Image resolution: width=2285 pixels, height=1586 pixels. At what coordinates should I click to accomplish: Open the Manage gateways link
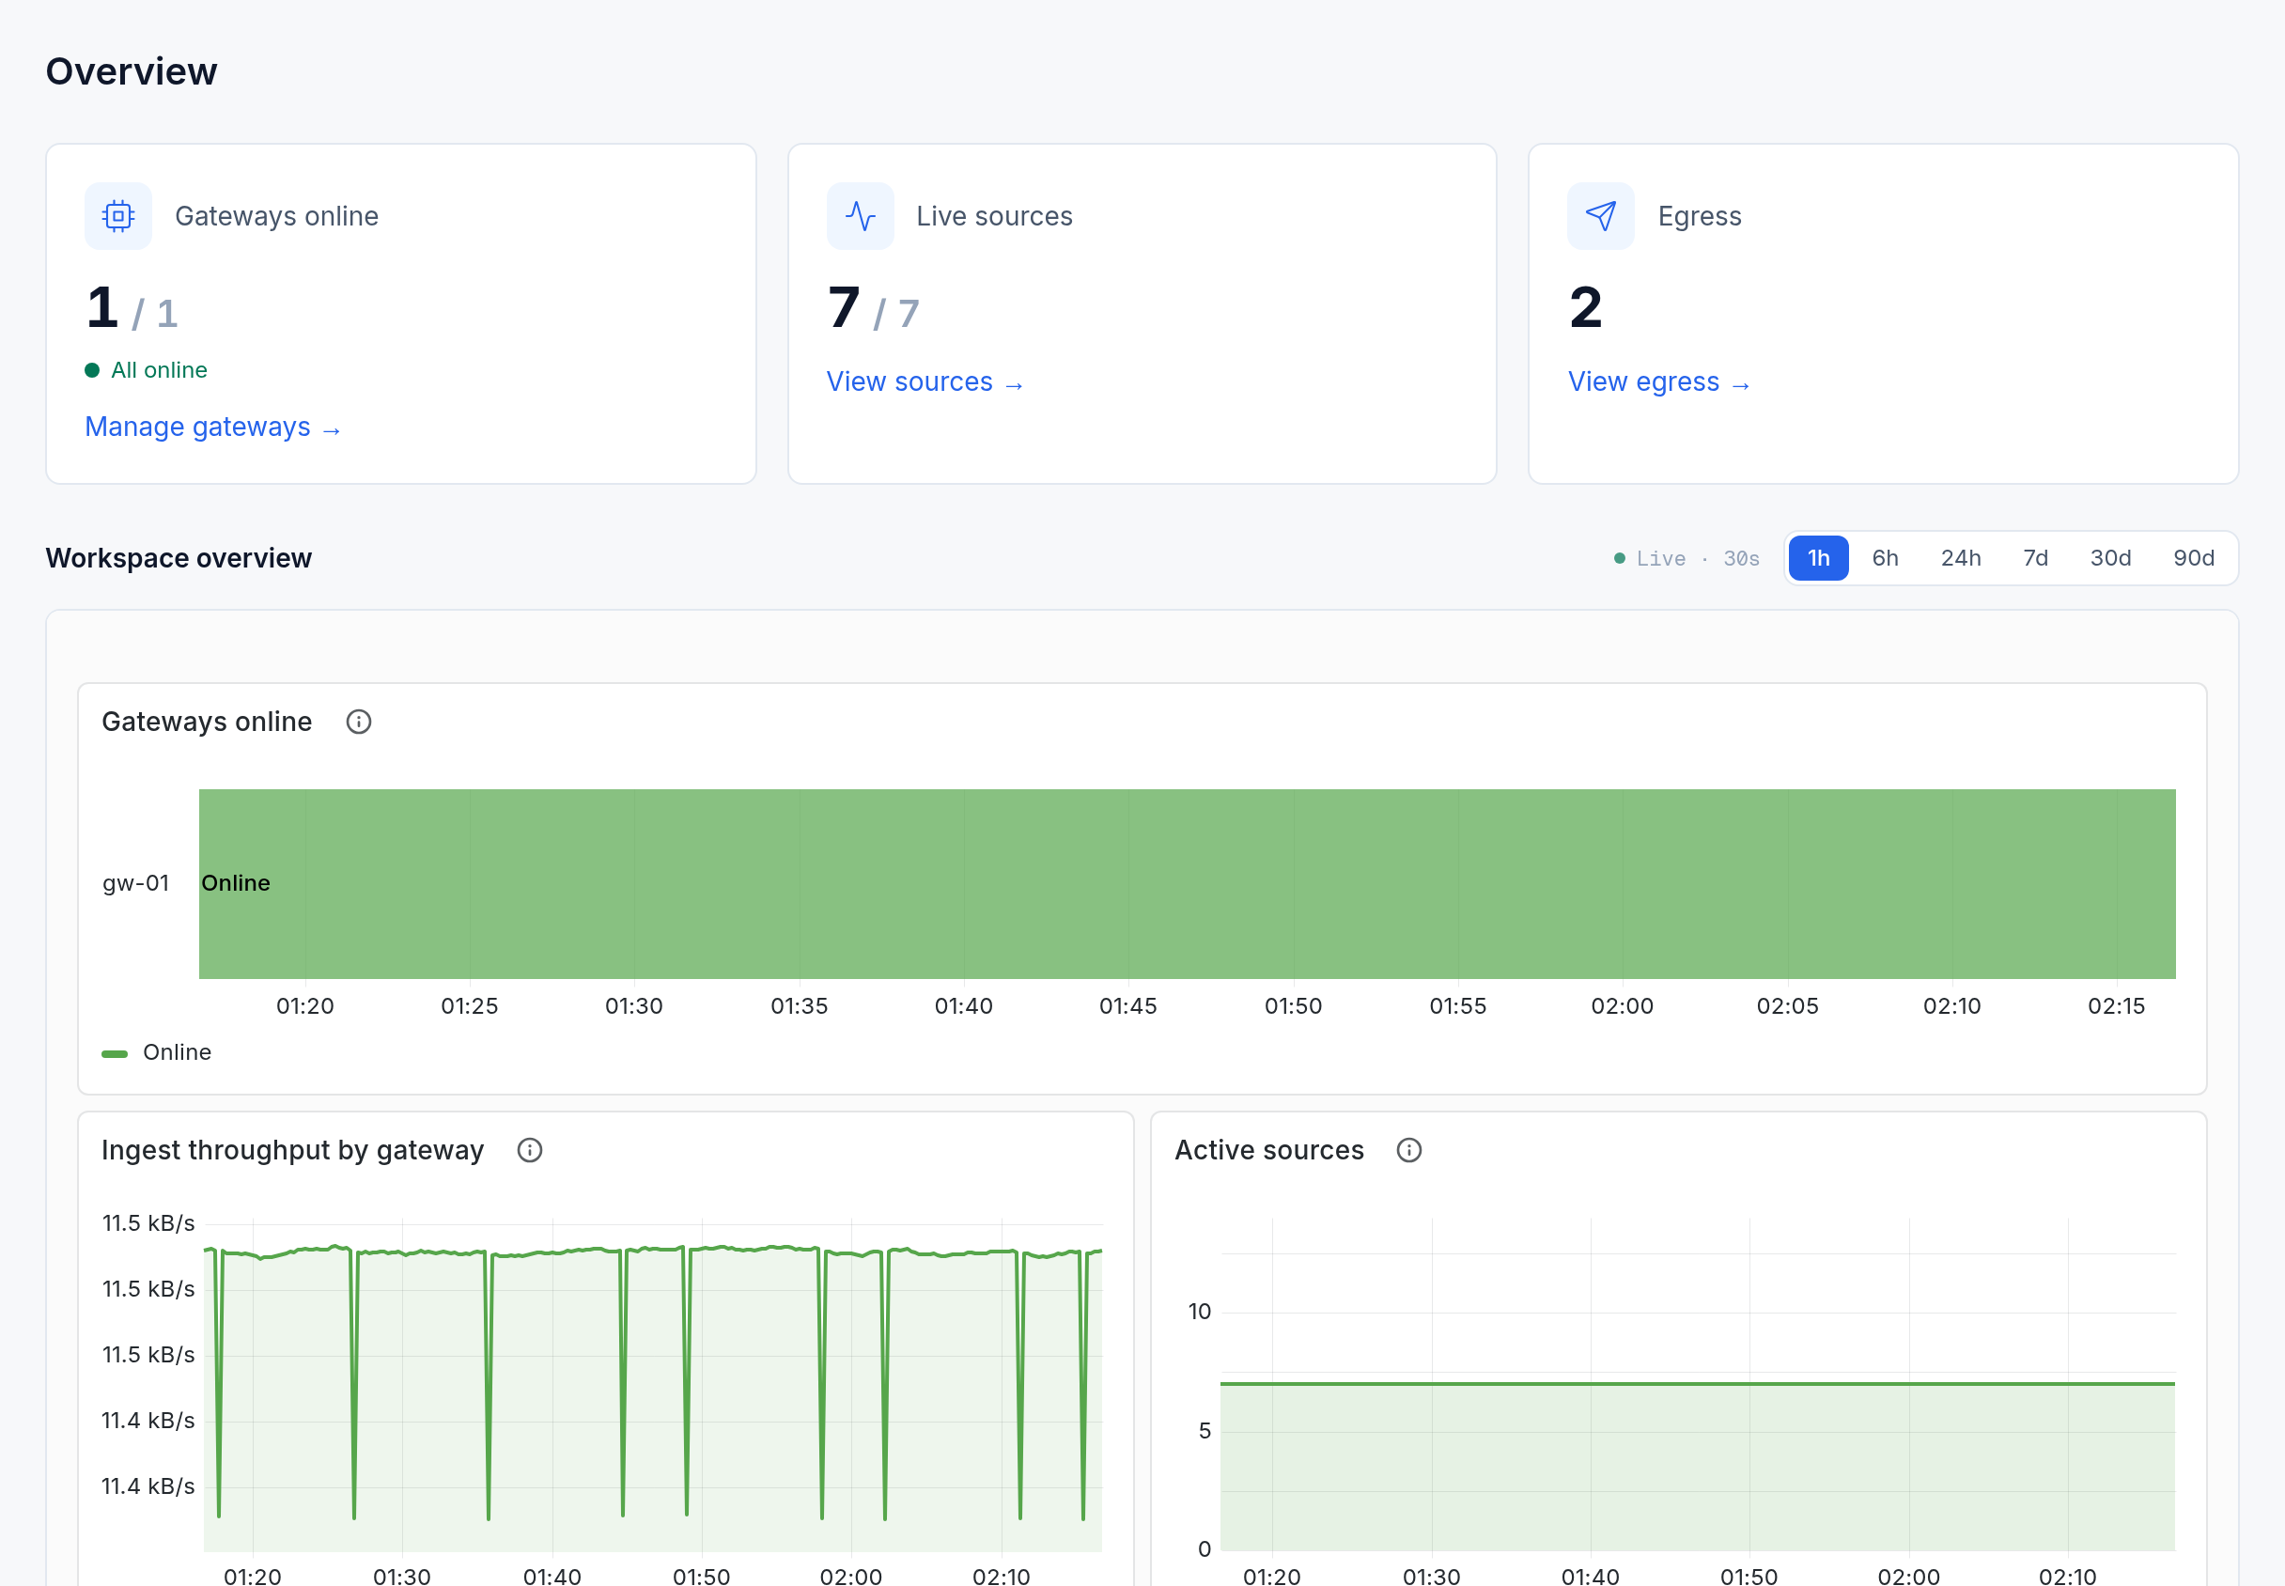tap(212, 428)
